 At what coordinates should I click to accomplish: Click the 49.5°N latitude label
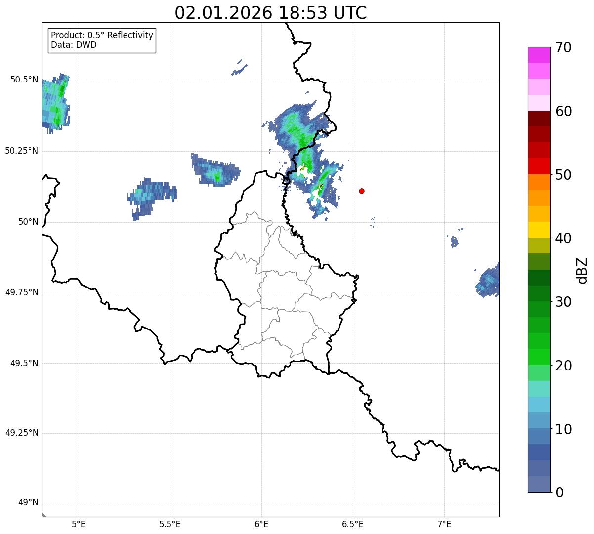point(24,363)
